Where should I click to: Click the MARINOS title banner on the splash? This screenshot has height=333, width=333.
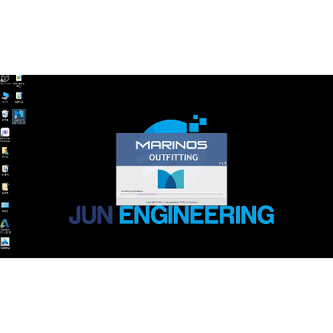point(171,145)
